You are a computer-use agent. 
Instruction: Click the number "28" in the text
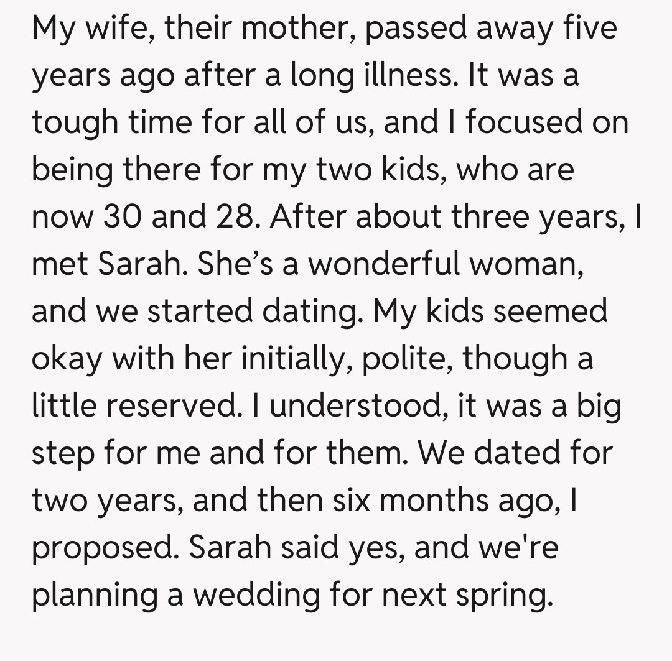[231, 217]
